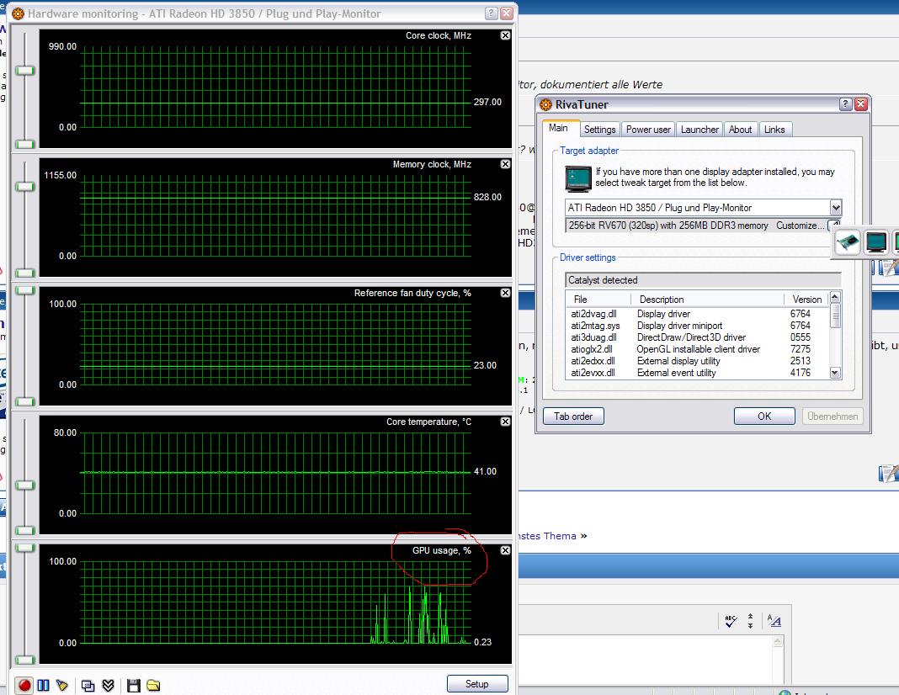Select the atioglx2.dll row
The image size is (899, 695).
coord(697,349)
